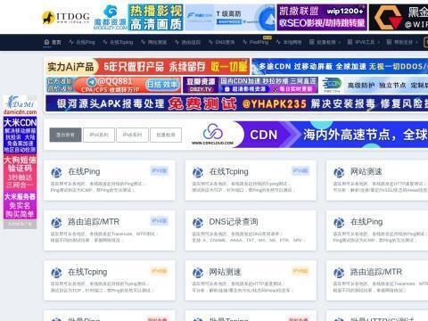Click the globe icon on the 在线Tcping IPV4 card
Screen dimensions: 428x321
pyautogui.click(x=198, y=172)
